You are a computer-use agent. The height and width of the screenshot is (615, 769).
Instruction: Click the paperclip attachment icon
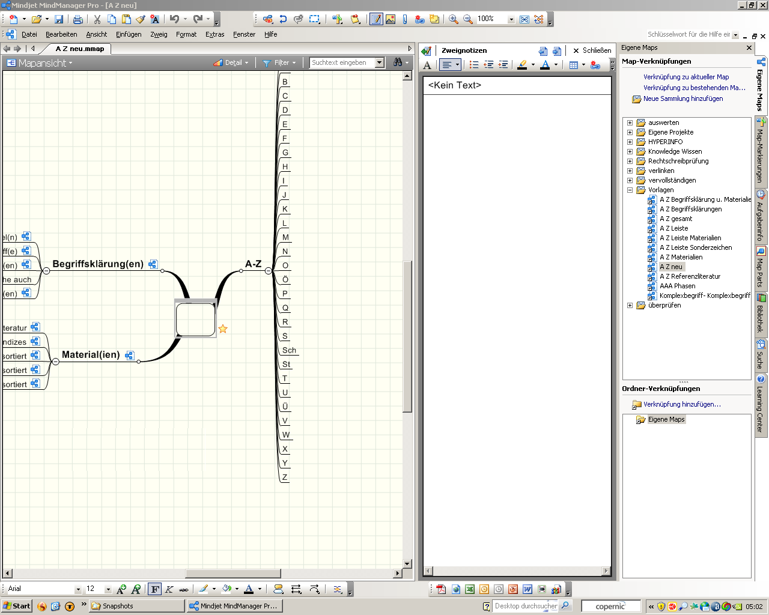(x=405, y=19)
